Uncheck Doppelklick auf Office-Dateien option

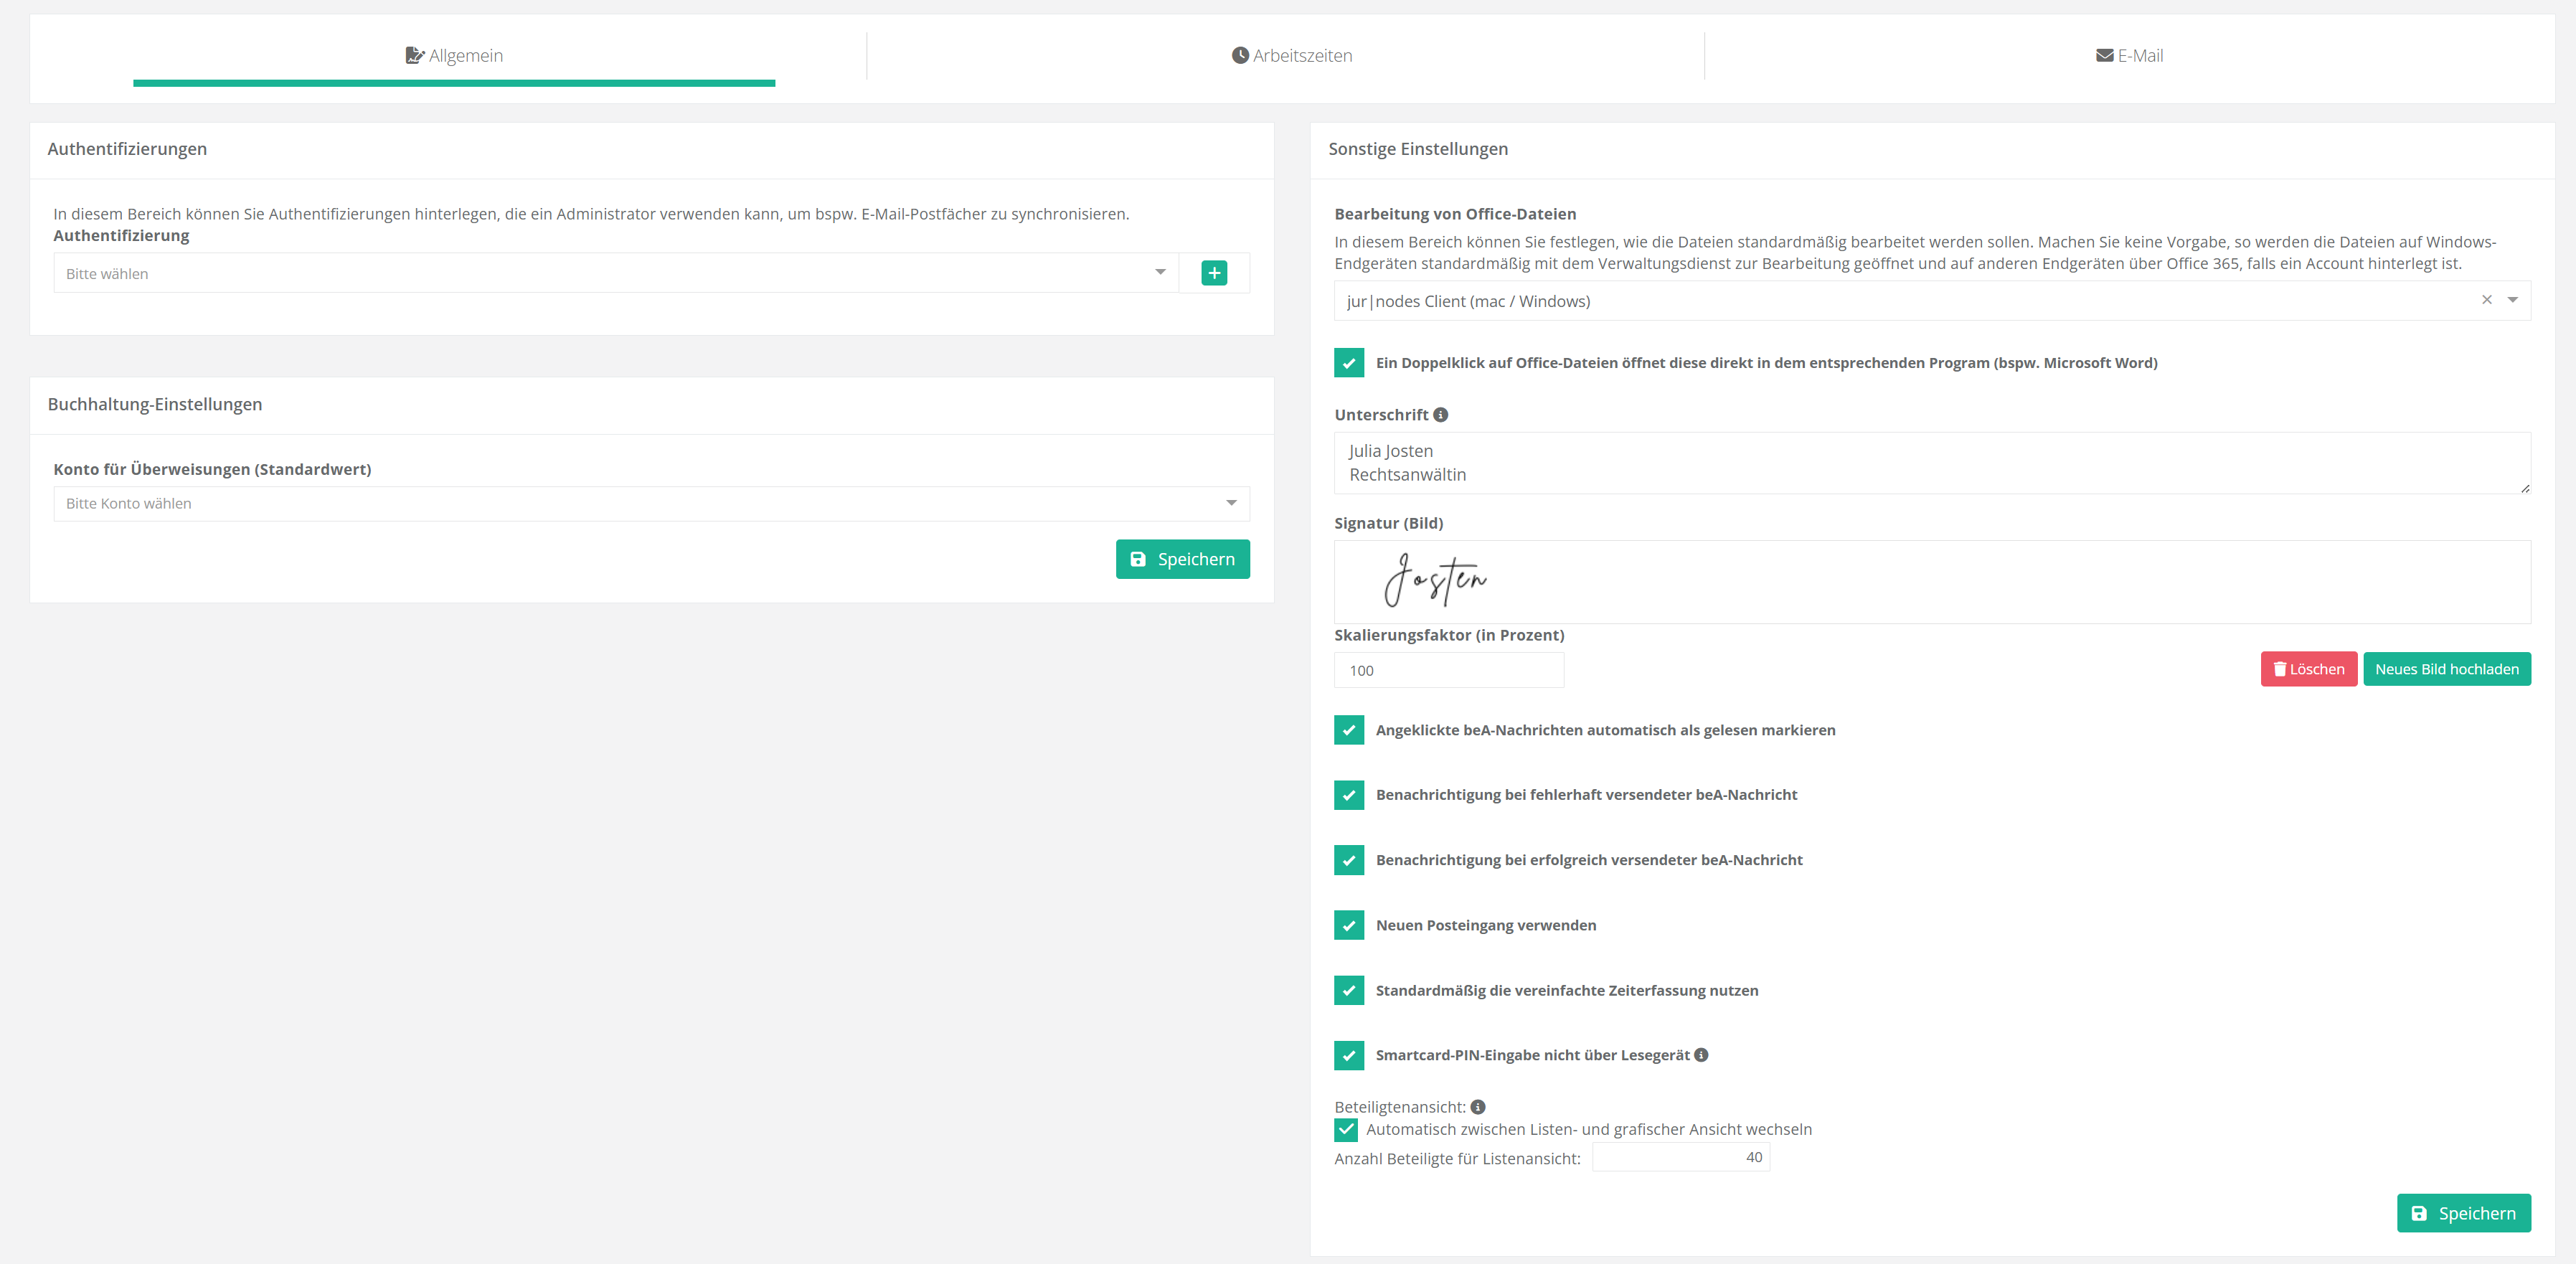tap(1349, 363)
